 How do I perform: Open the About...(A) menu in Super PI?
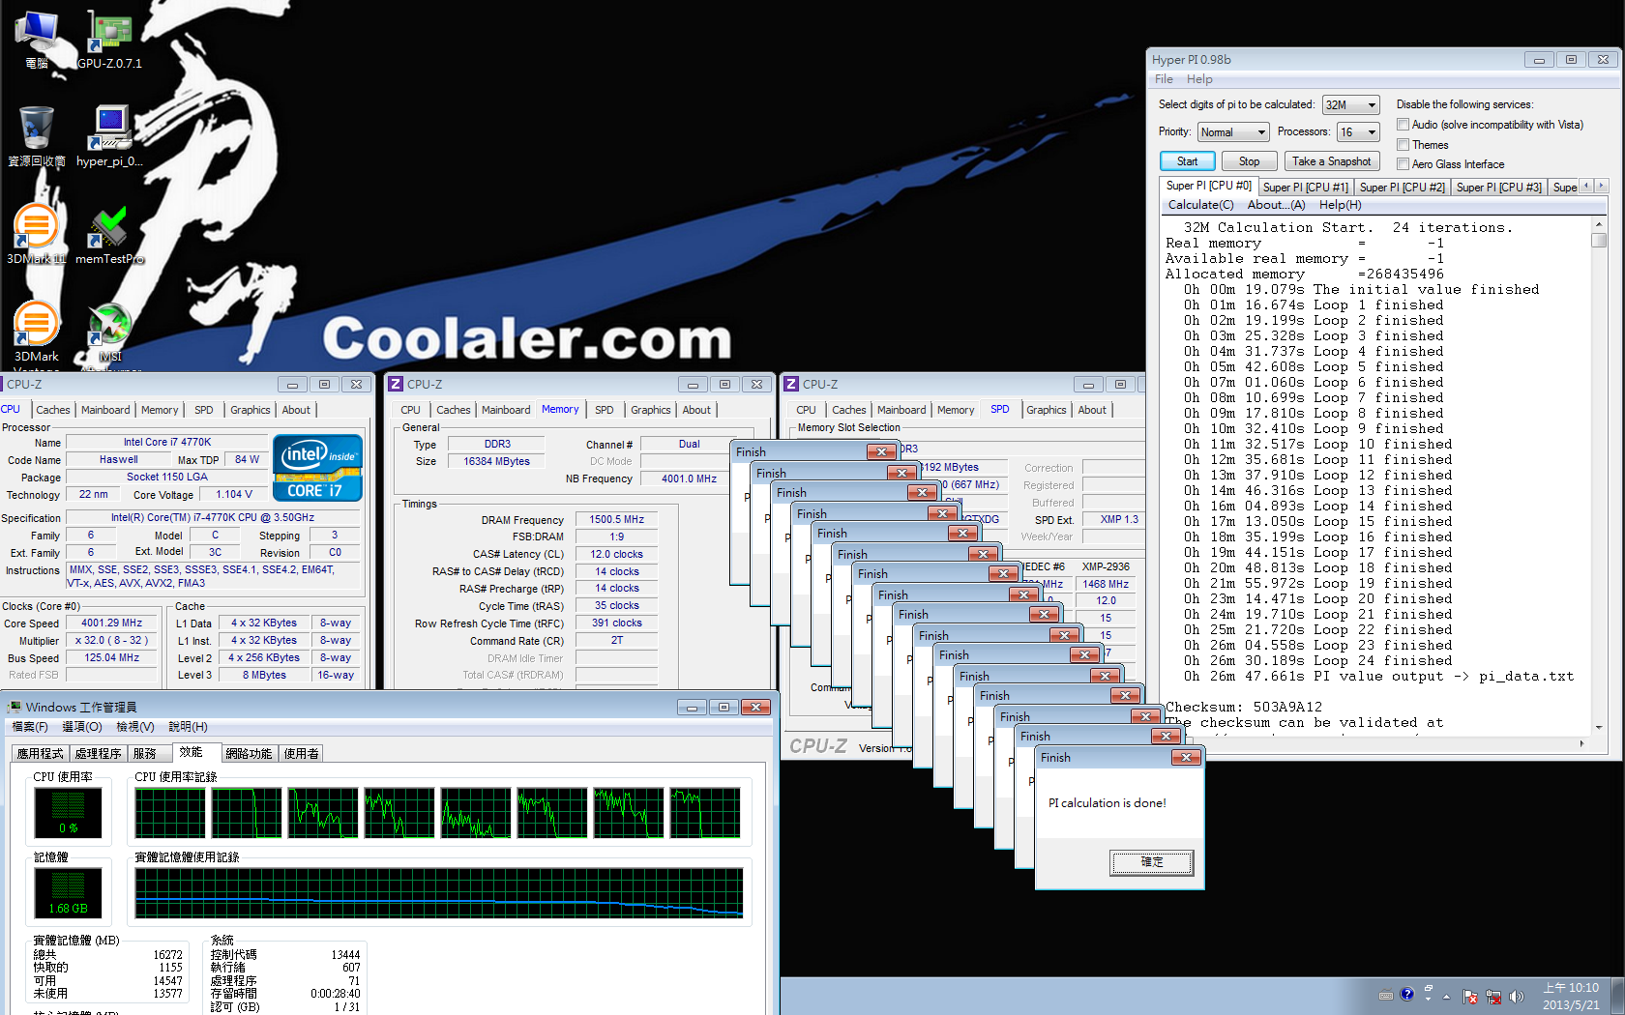click(x=1276, y=205)
